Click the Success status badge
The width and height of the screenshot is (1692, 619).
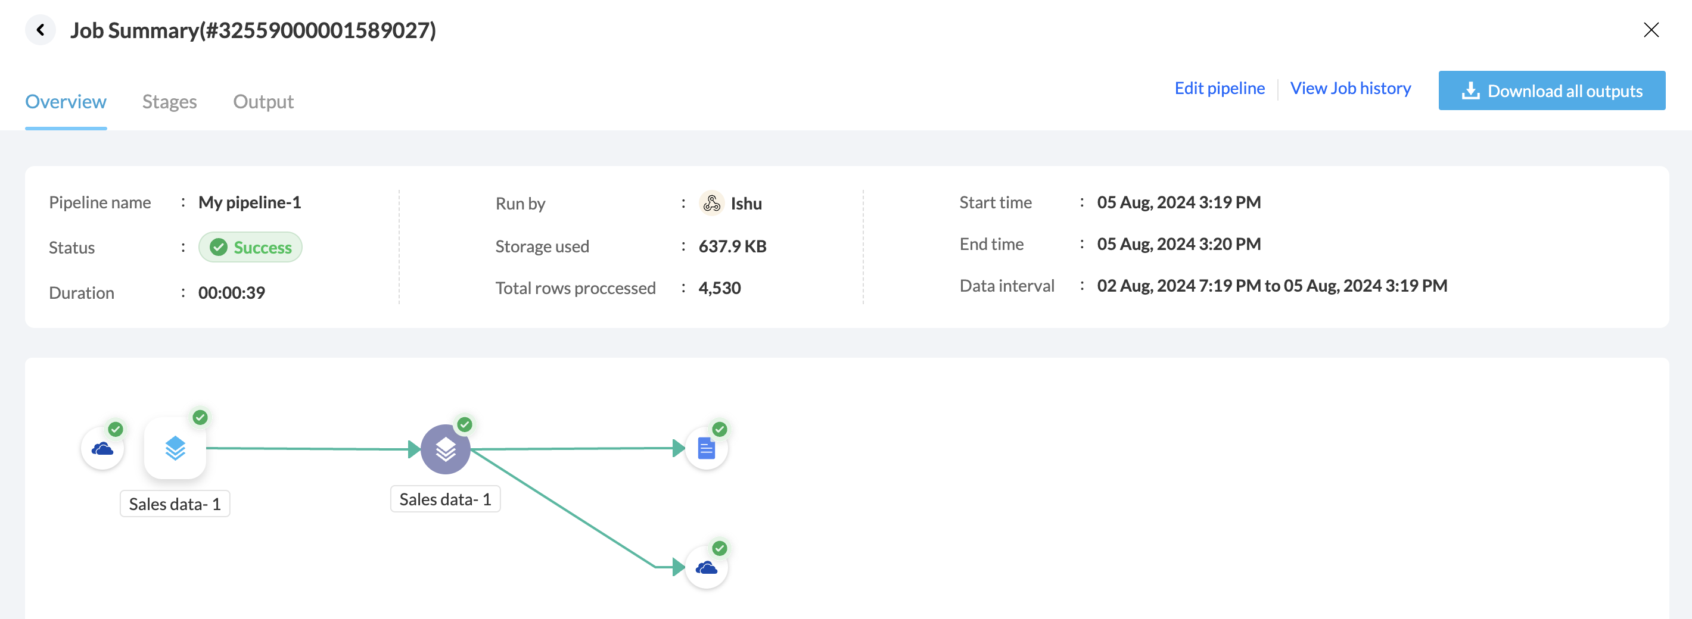[250, 248]
